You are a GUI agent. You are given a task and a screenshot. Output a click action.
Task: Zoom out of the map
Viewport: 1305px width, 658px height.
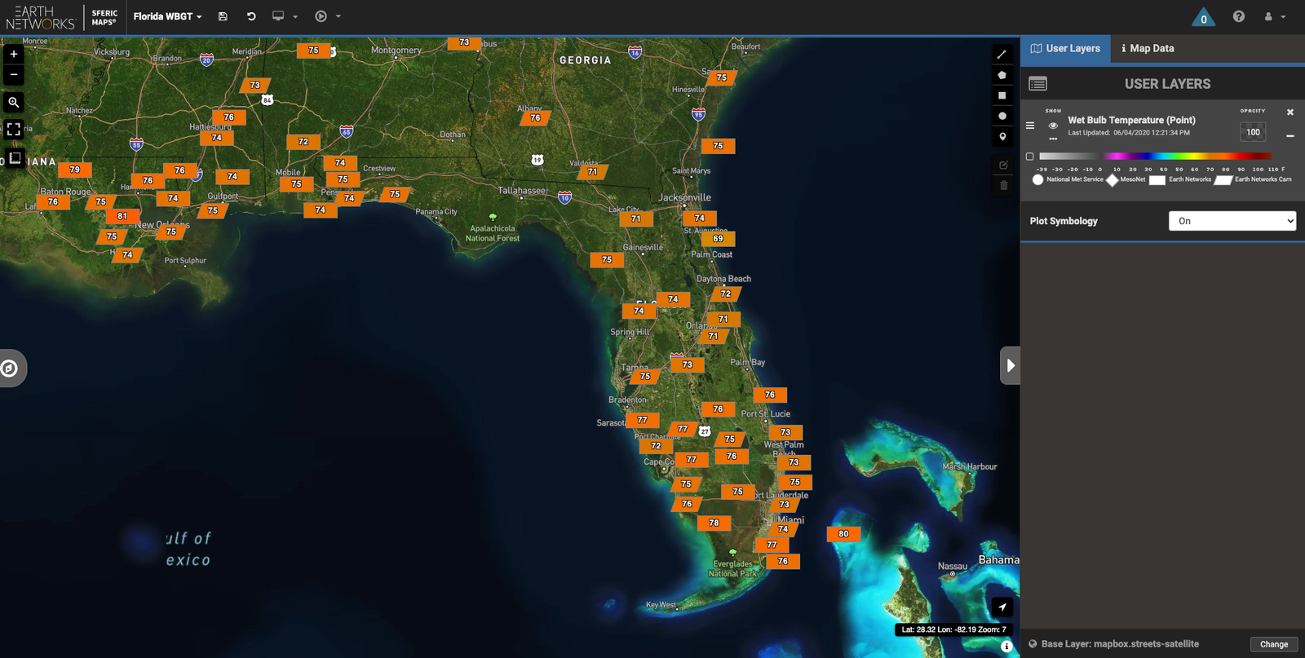[x=14, y=75]
